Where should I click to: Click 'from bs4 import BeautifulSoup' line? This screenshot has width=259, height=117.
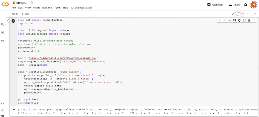pyautogui.click(x=40, y=20)
